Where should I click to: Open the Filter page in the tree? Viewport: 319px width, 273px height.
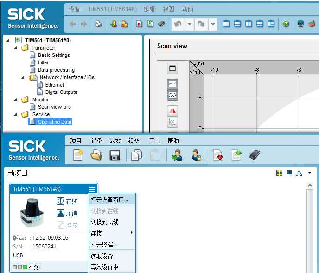[43, 62]
